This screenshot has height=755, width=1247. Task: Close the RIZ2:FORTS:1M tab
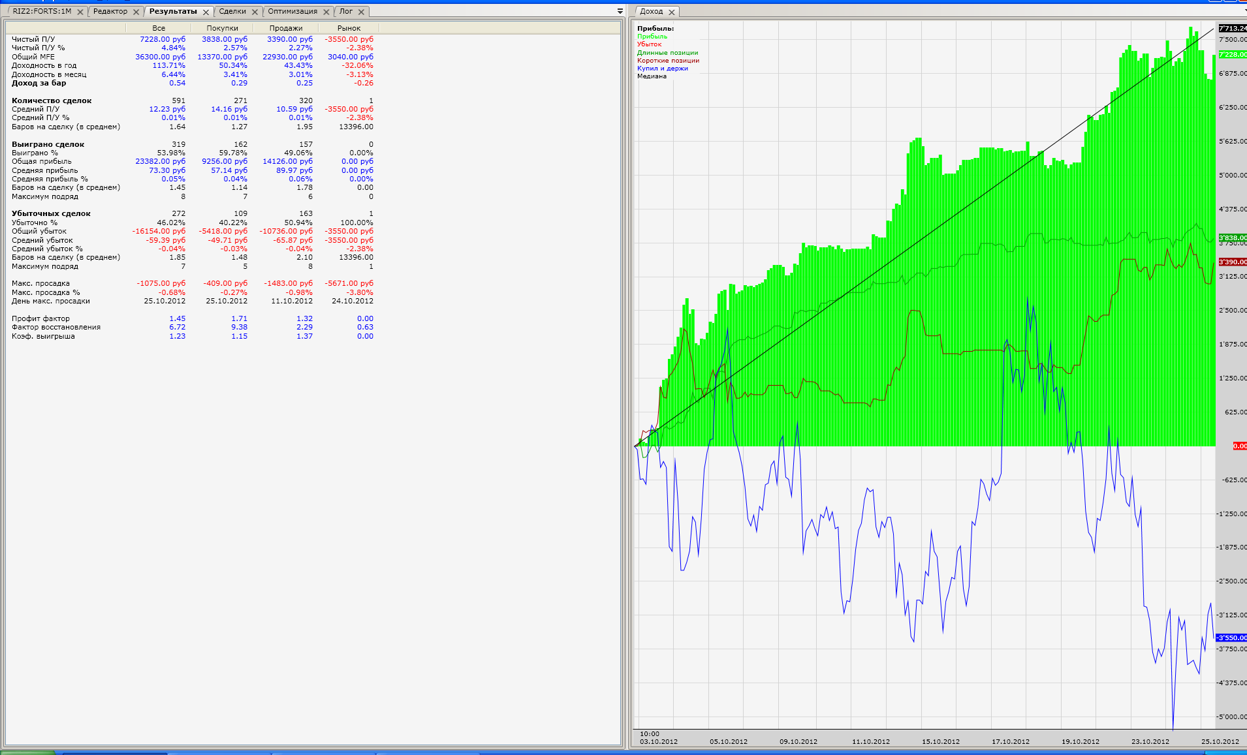(80, 12)
